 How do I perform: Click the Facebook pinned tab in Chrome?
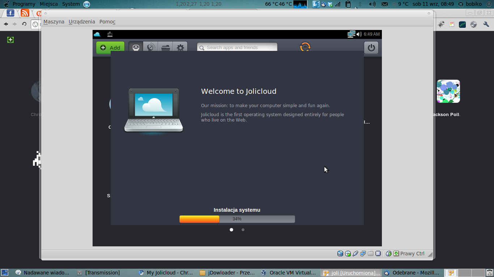click(10, 13)
